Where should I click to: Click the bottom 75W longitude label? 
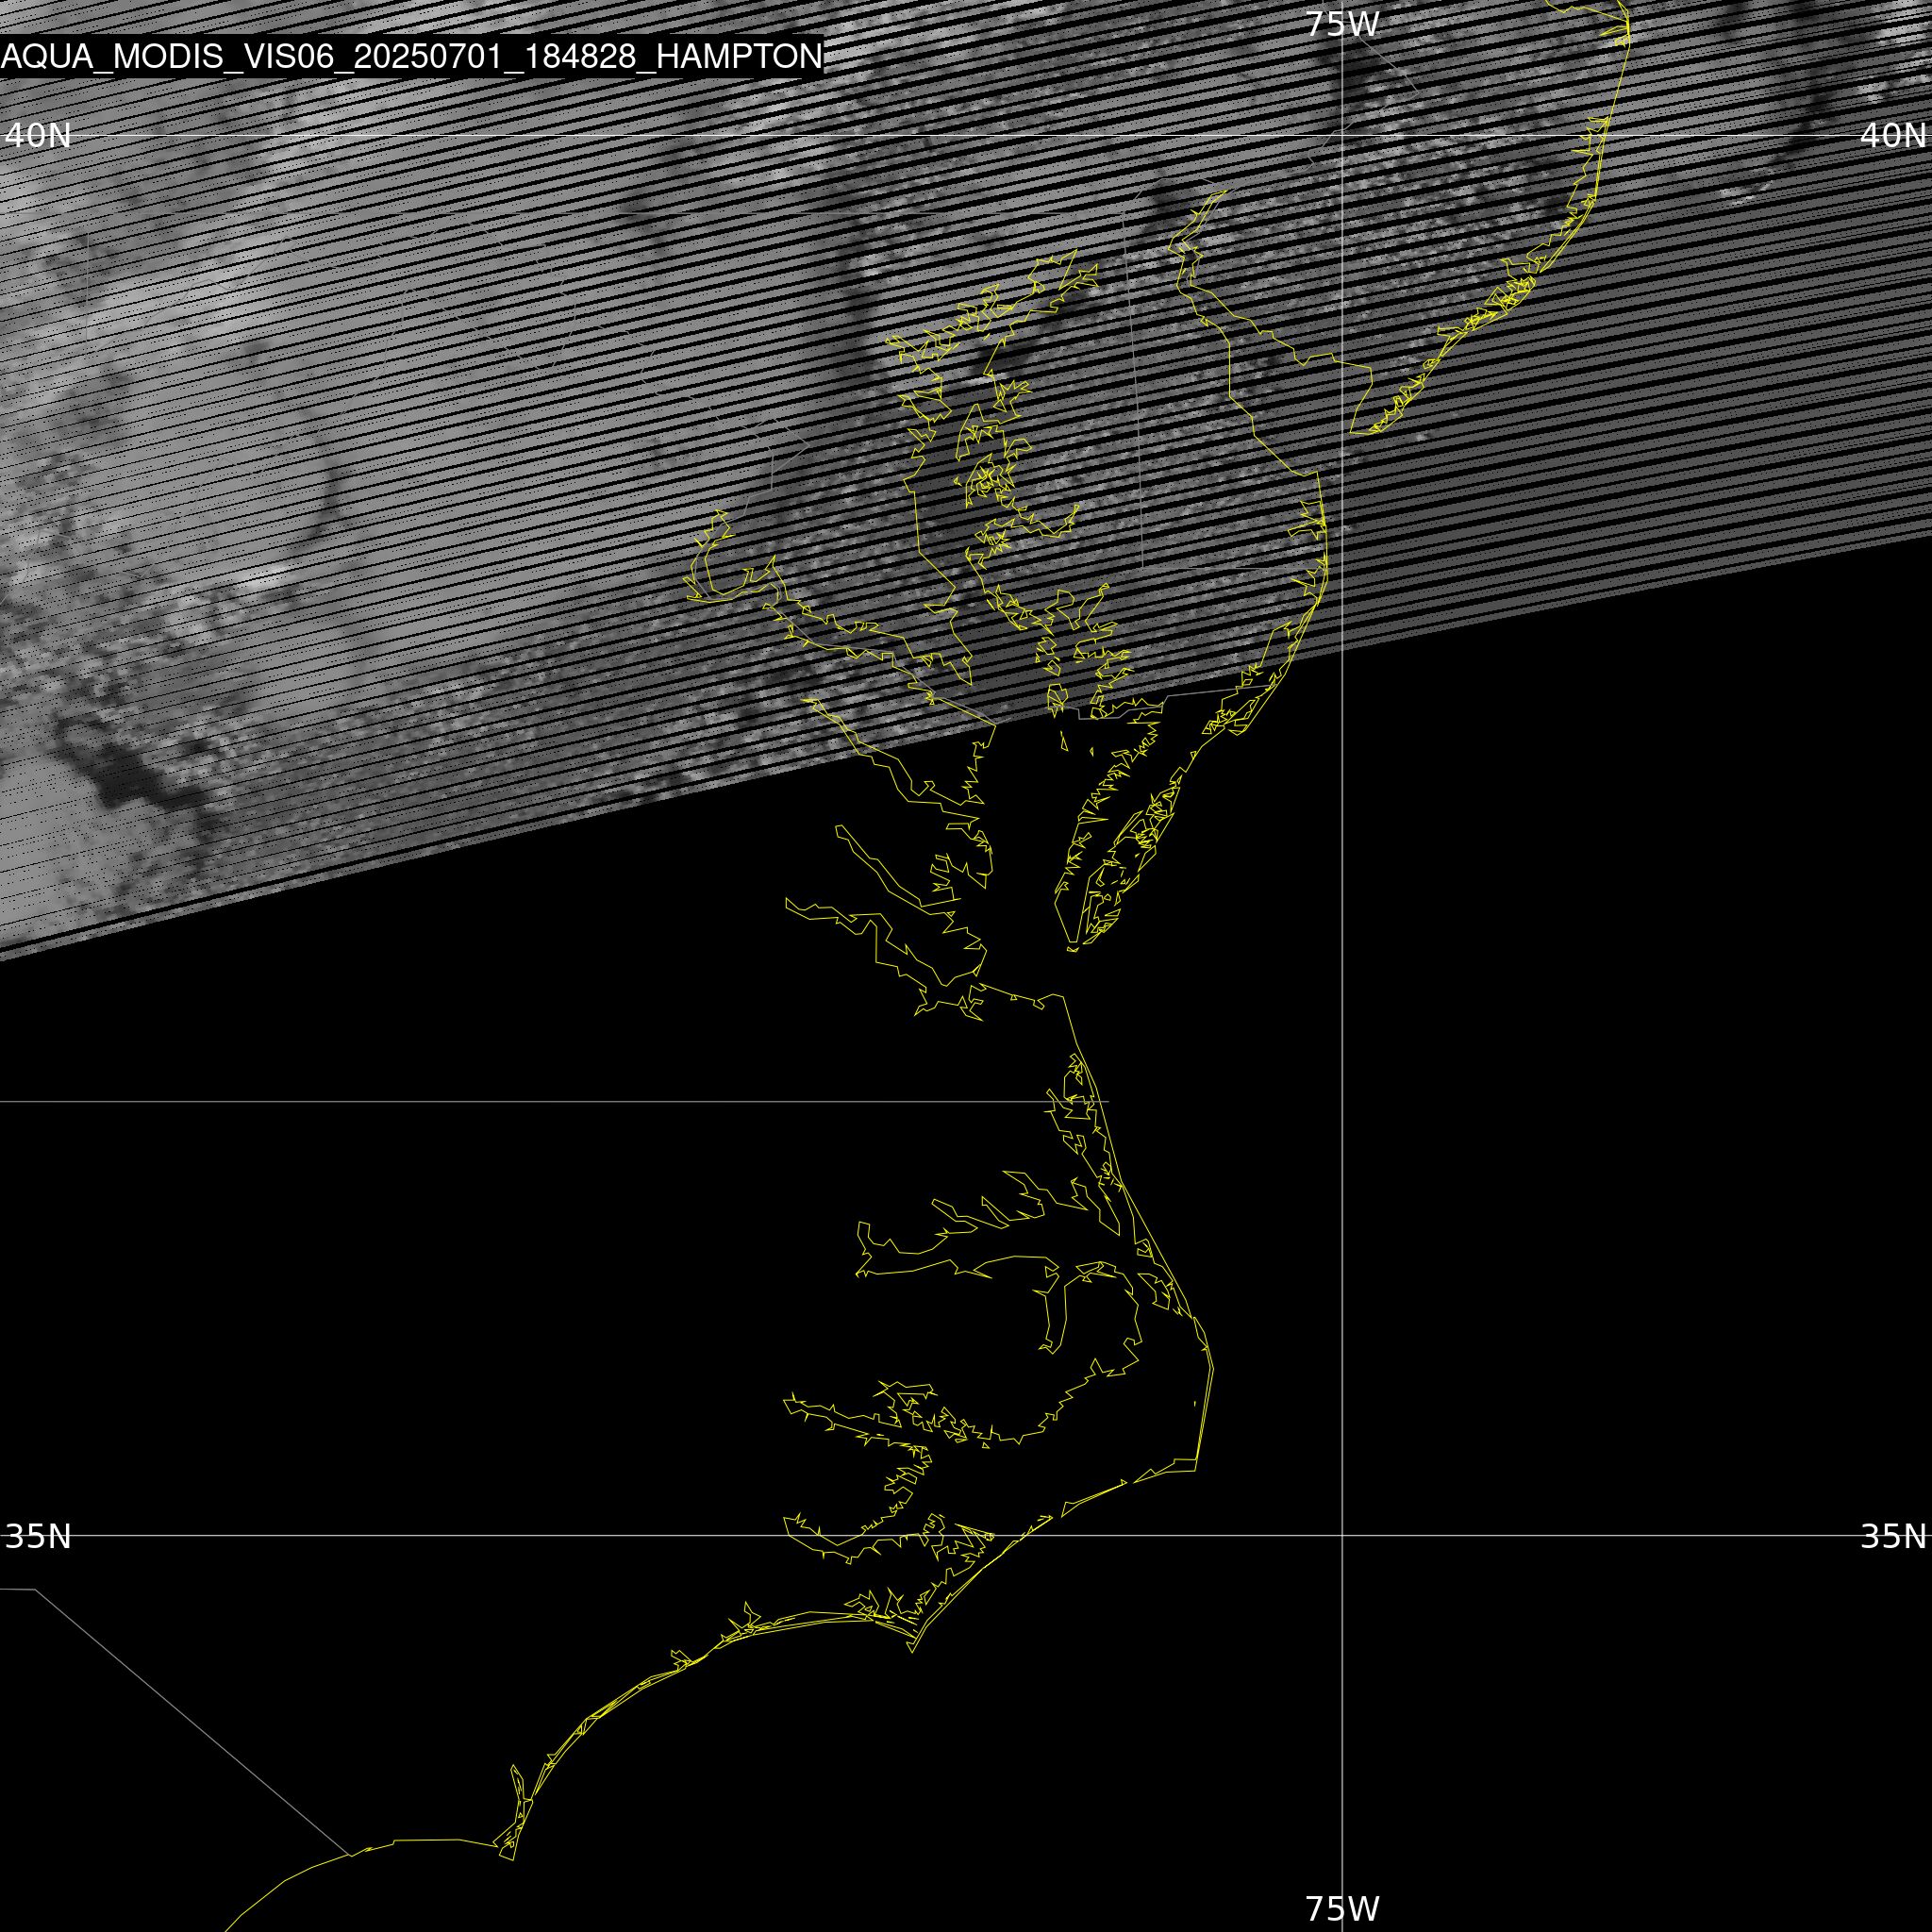(x=1342, y=1908)
